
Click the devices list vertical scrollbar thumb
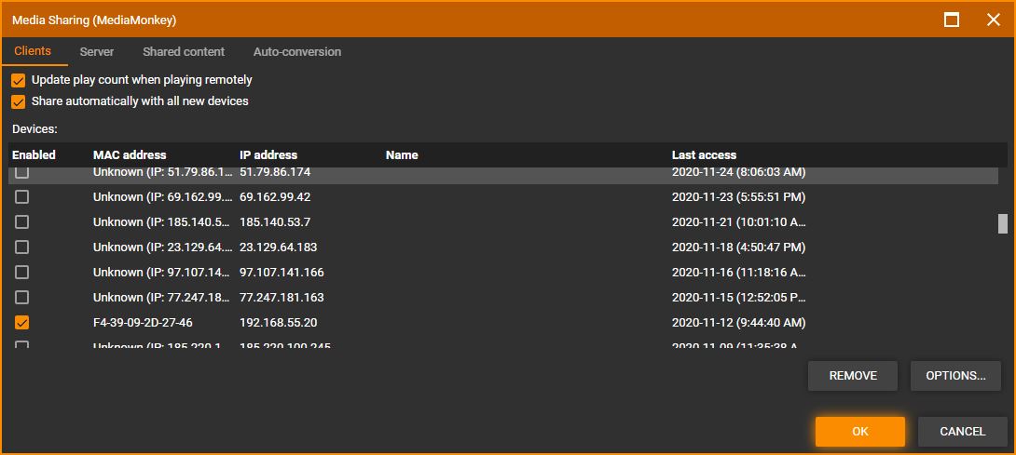pos(1003,223)
